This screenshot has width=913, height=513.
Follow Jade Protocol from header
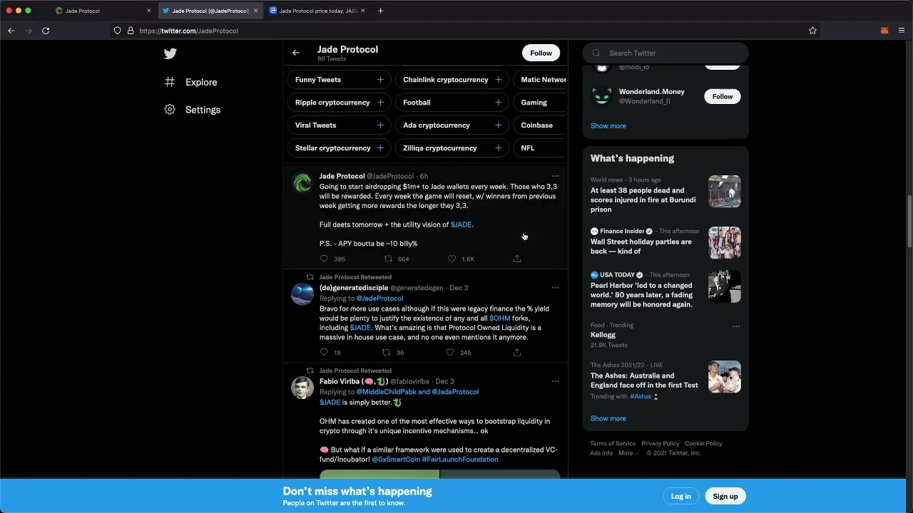[x=541, y=53]
